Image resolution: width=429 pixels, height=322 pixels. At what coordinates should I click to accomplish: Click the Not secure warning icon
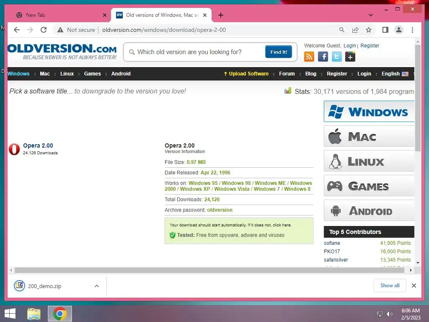tap(60, 30)
